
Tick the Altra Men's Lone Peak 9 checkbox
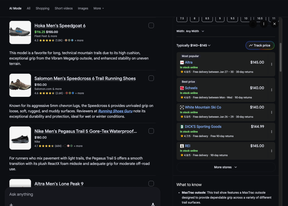pyautogui.click(x=151, y=183)
